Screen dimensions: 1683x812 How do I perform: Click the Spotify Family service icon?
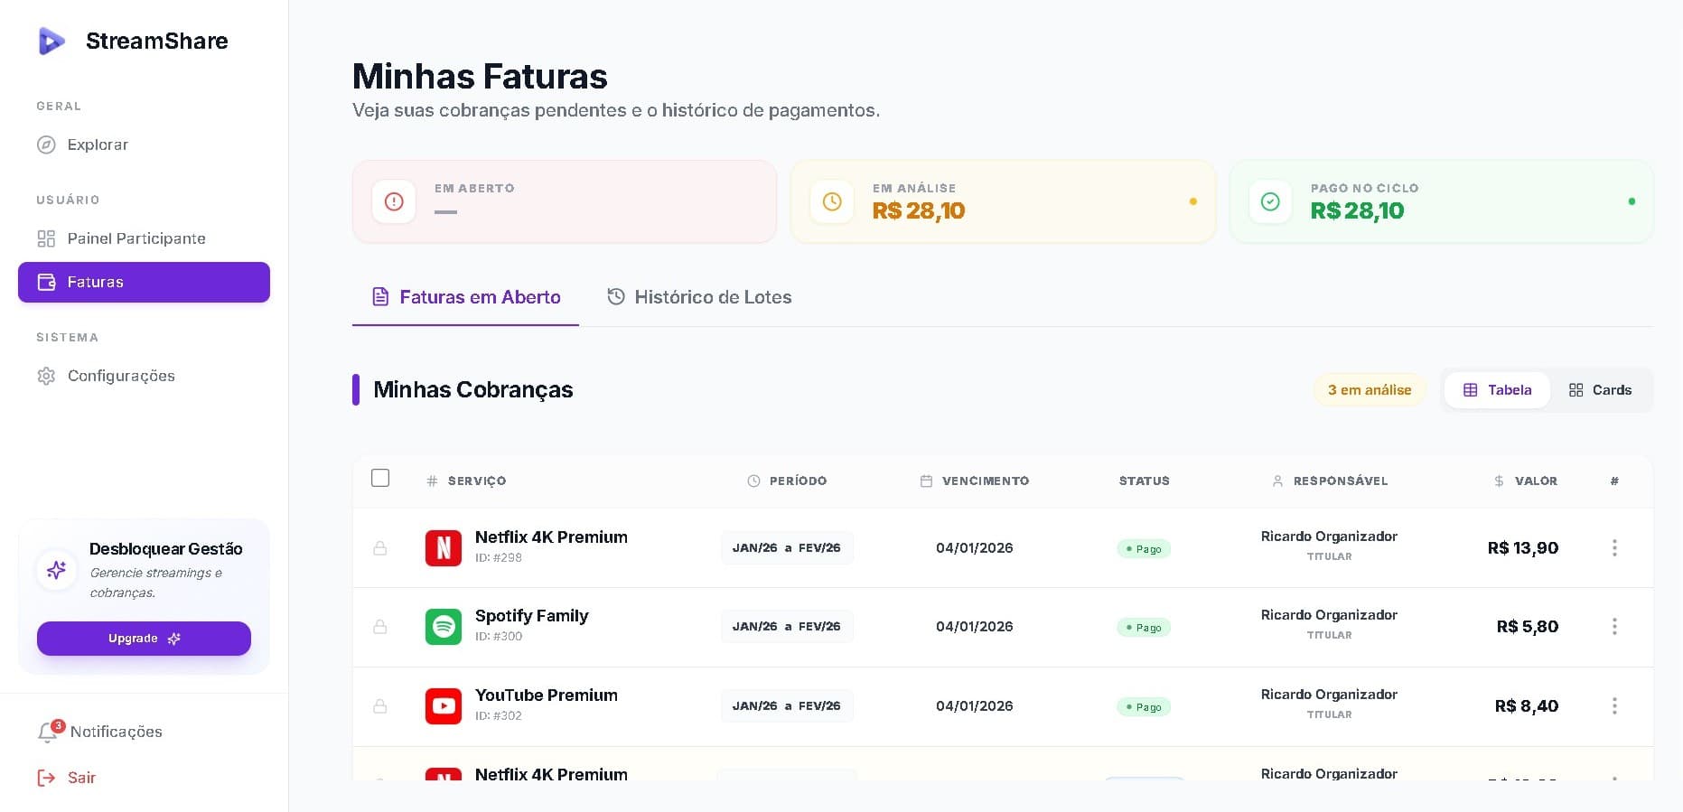[x=444, y=626]
